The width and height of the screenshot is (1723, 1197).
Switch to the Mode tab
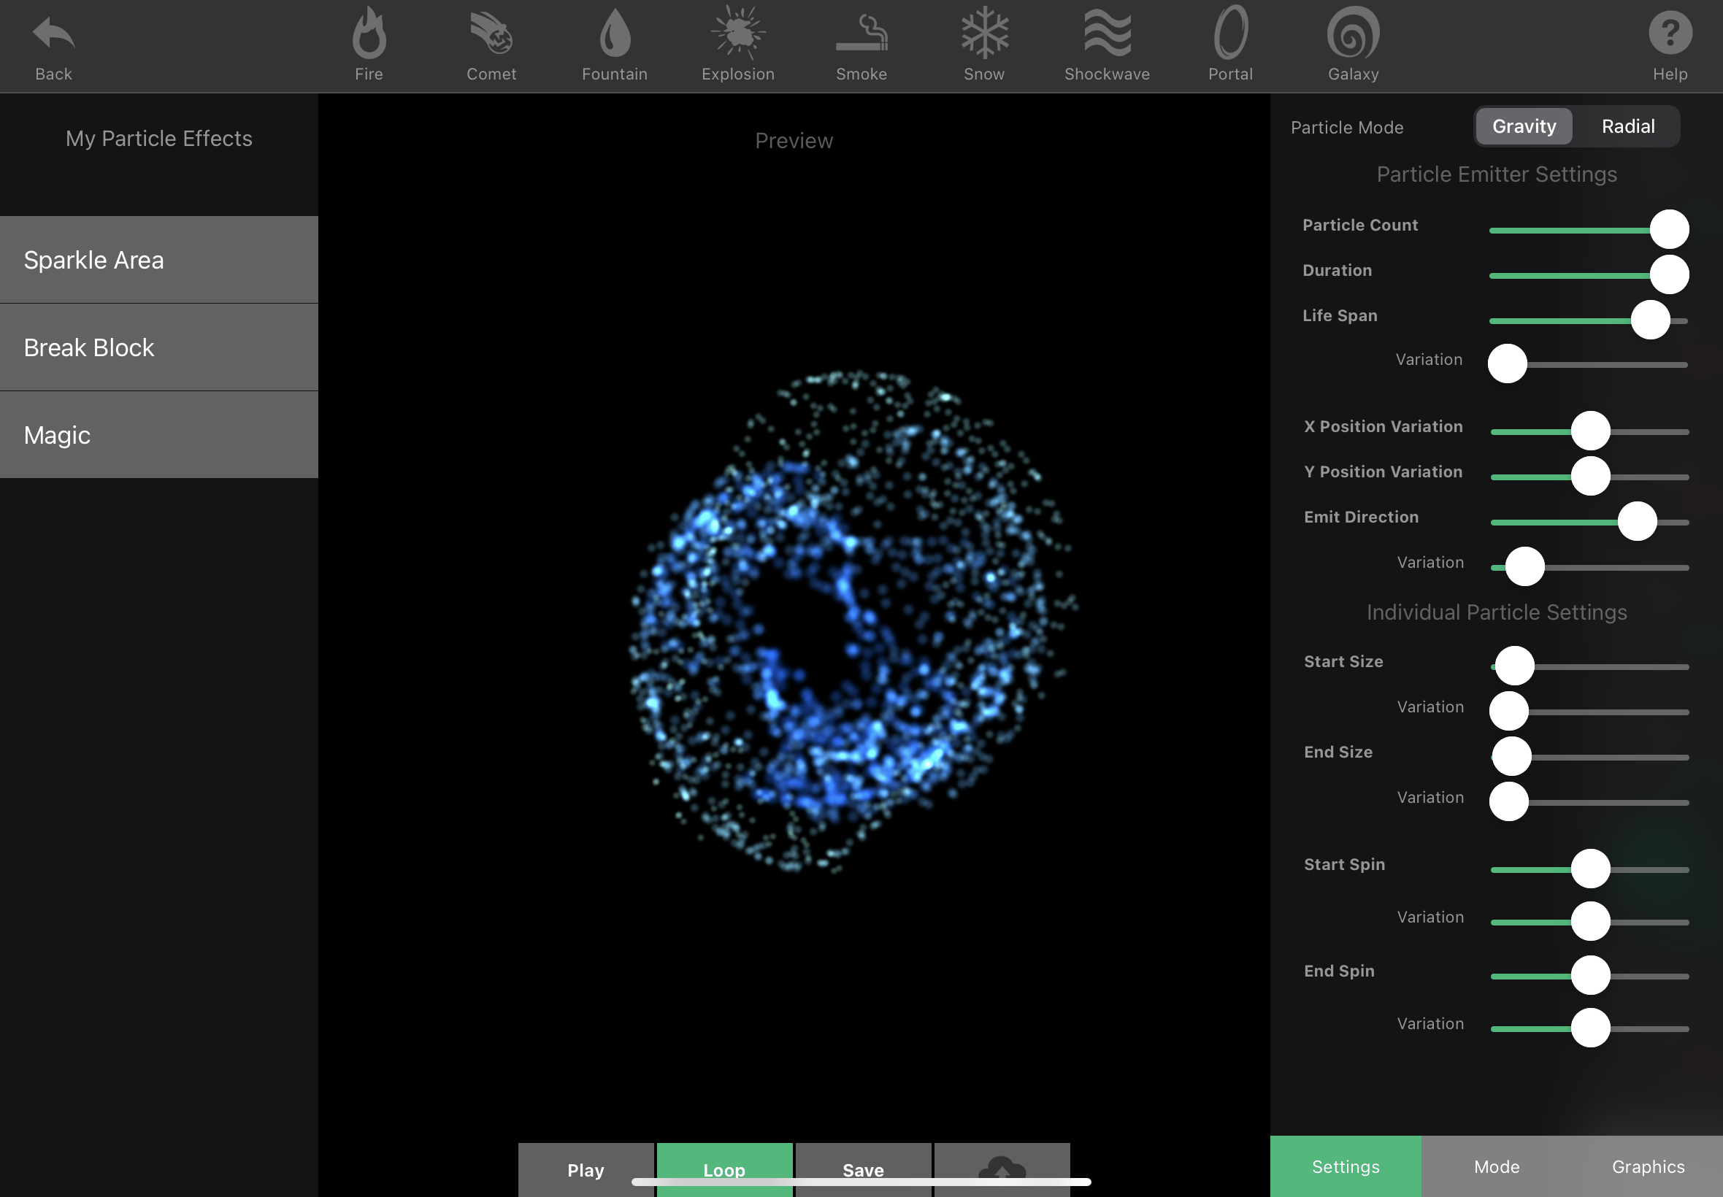1497,1166
